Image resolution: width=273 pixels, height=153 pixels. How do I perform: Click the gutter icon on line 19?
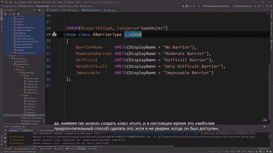click(54, 34)
